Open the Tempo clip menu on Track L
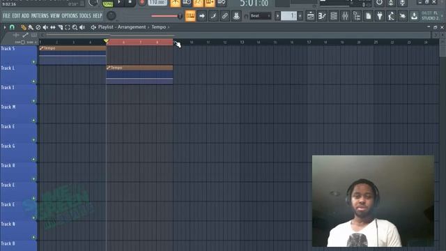 [x=109, y=68]
